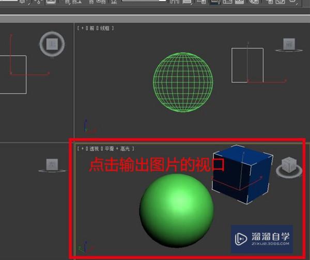Open the 前 view label menu
This screenshot has height=260, width=310.
(92, 28)
